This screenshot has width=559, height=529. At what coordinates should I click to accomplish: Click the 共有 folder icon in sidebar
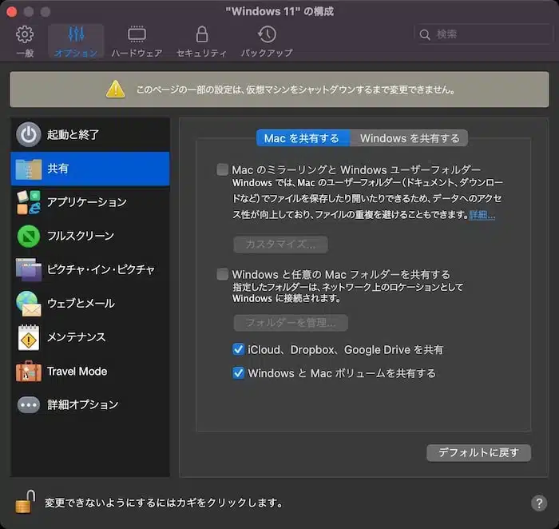point(29,169)
